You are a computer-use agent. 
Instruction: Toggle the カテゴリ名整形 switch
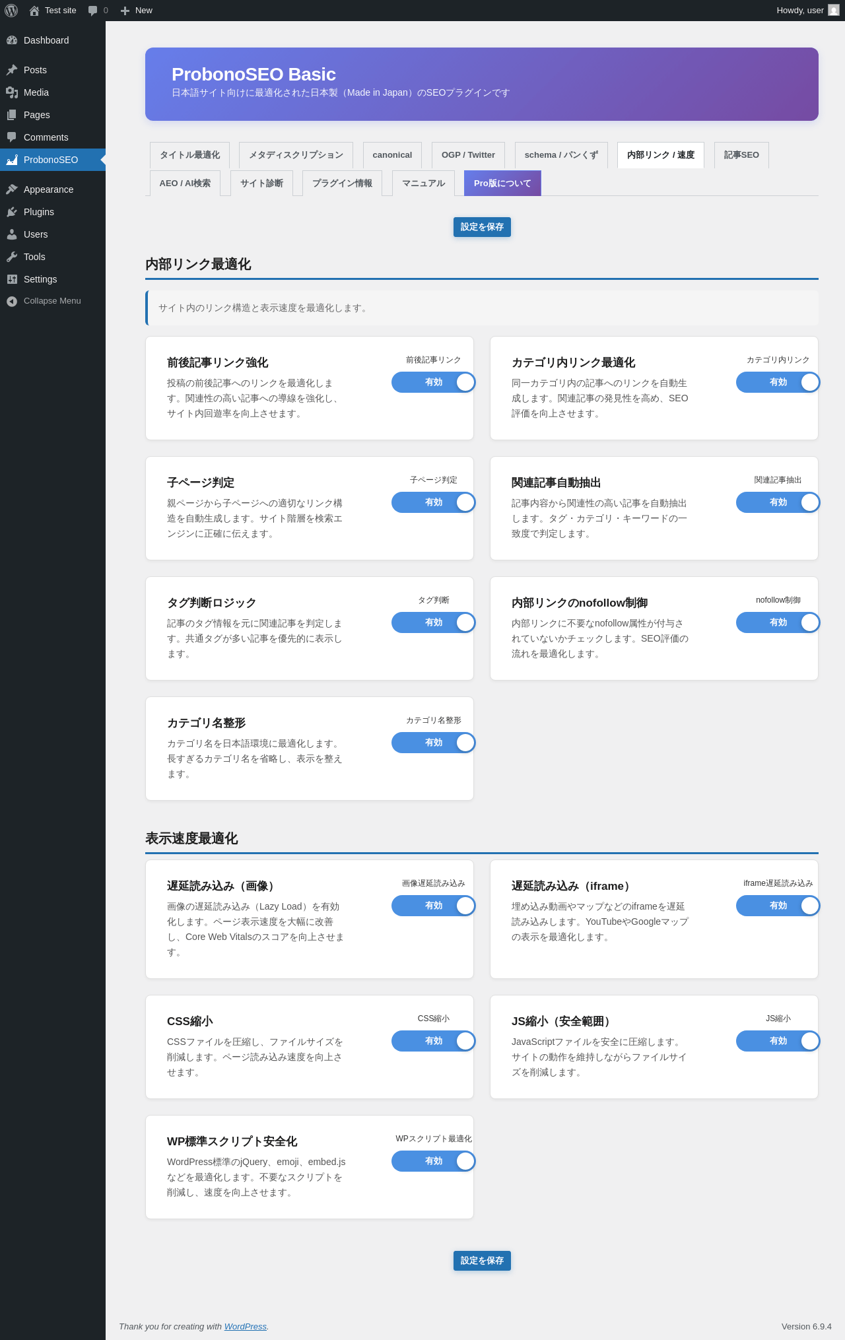434,743
